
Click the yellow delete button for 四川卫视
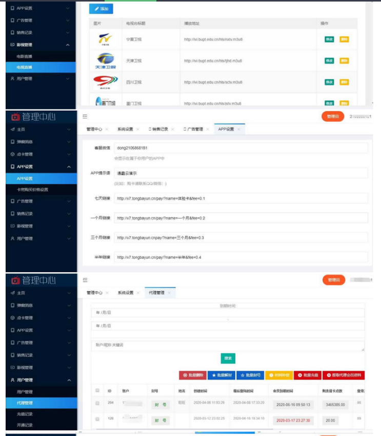[344, 82]
